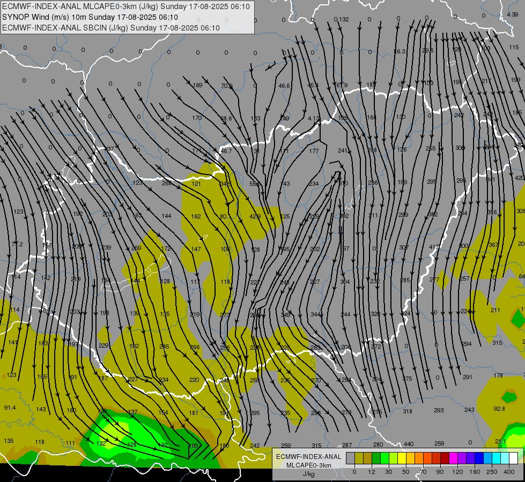
Task: Click the map value 4.39
Action: click(x=512, y=14)
